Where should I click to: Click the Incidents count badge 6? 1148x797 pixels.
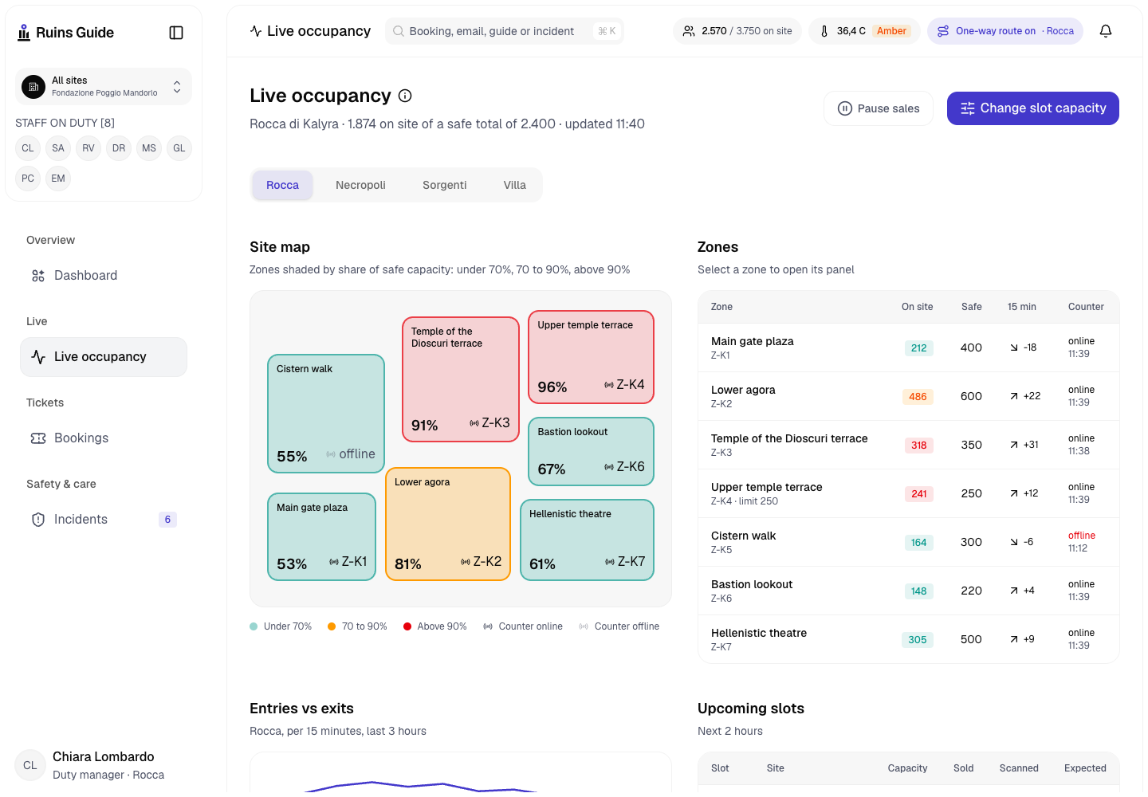point(167,520)
